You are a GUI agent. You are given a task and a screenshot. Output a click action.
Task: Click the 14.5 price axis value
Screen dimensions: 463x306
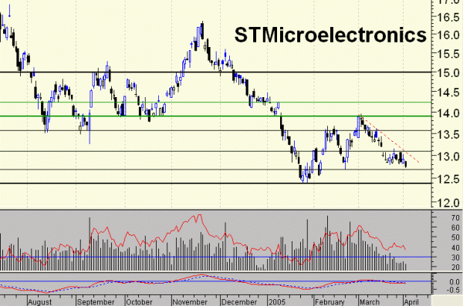[x=448, y=92]
